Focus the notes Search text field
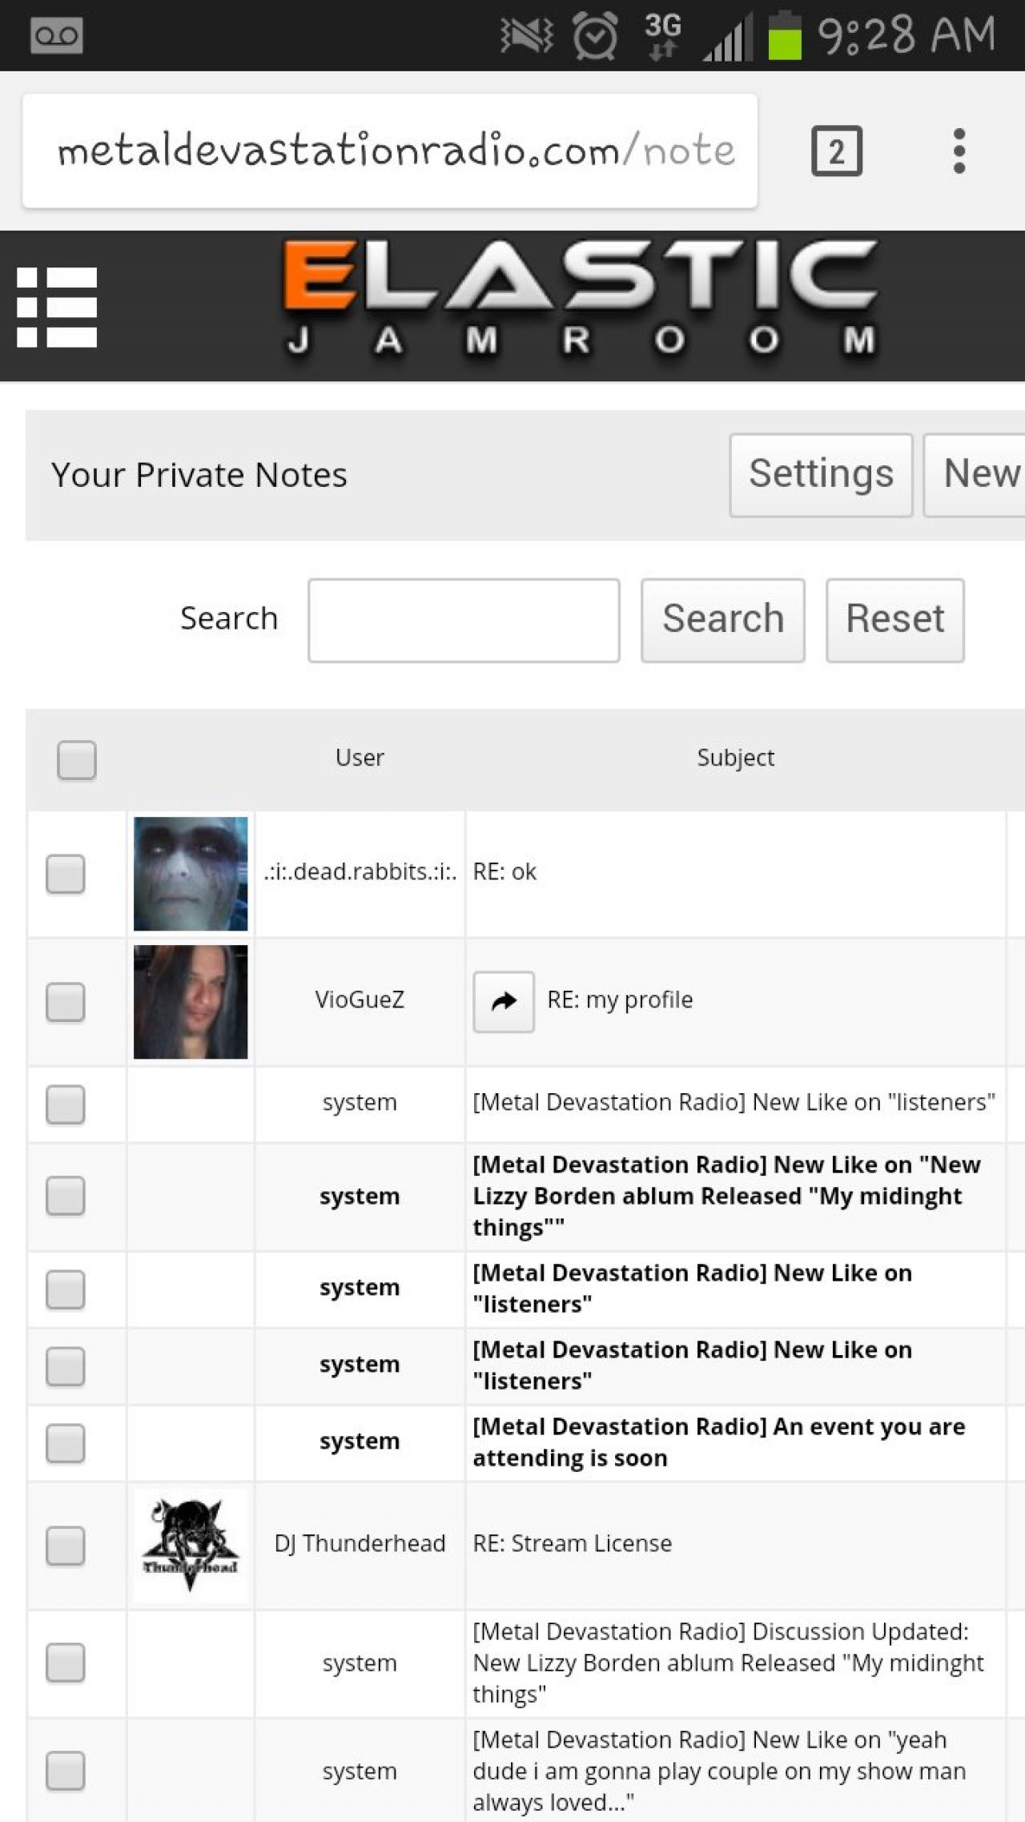 click(464, 620)
